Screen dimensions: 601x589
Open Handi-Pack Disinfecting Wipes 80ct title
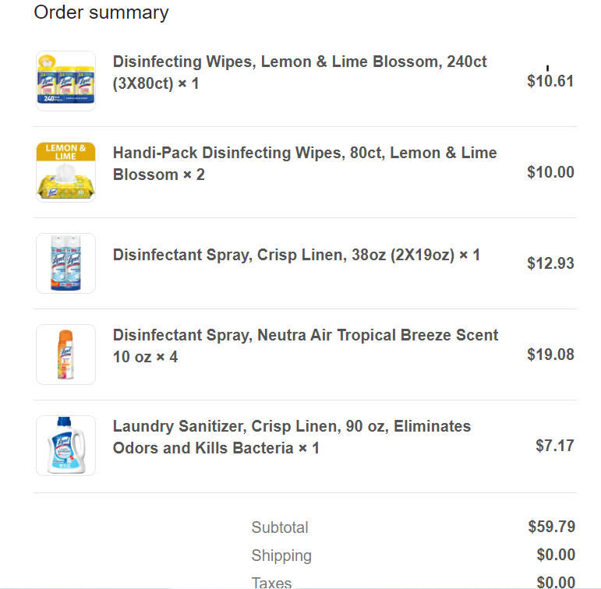pos(305,164)
